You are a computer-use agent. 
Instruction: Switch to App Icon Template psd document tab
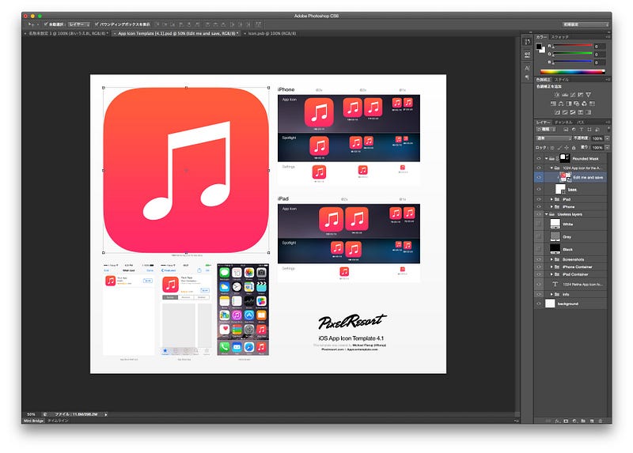pos(177,33)
